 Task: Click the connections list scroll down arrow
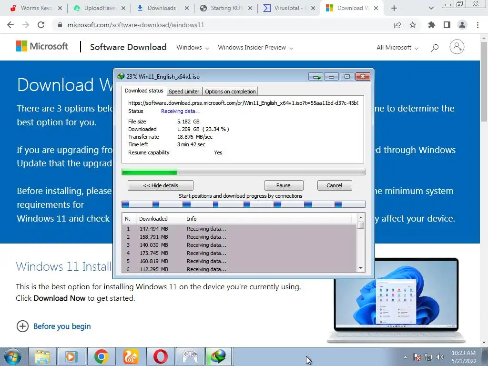click(361, 268)
